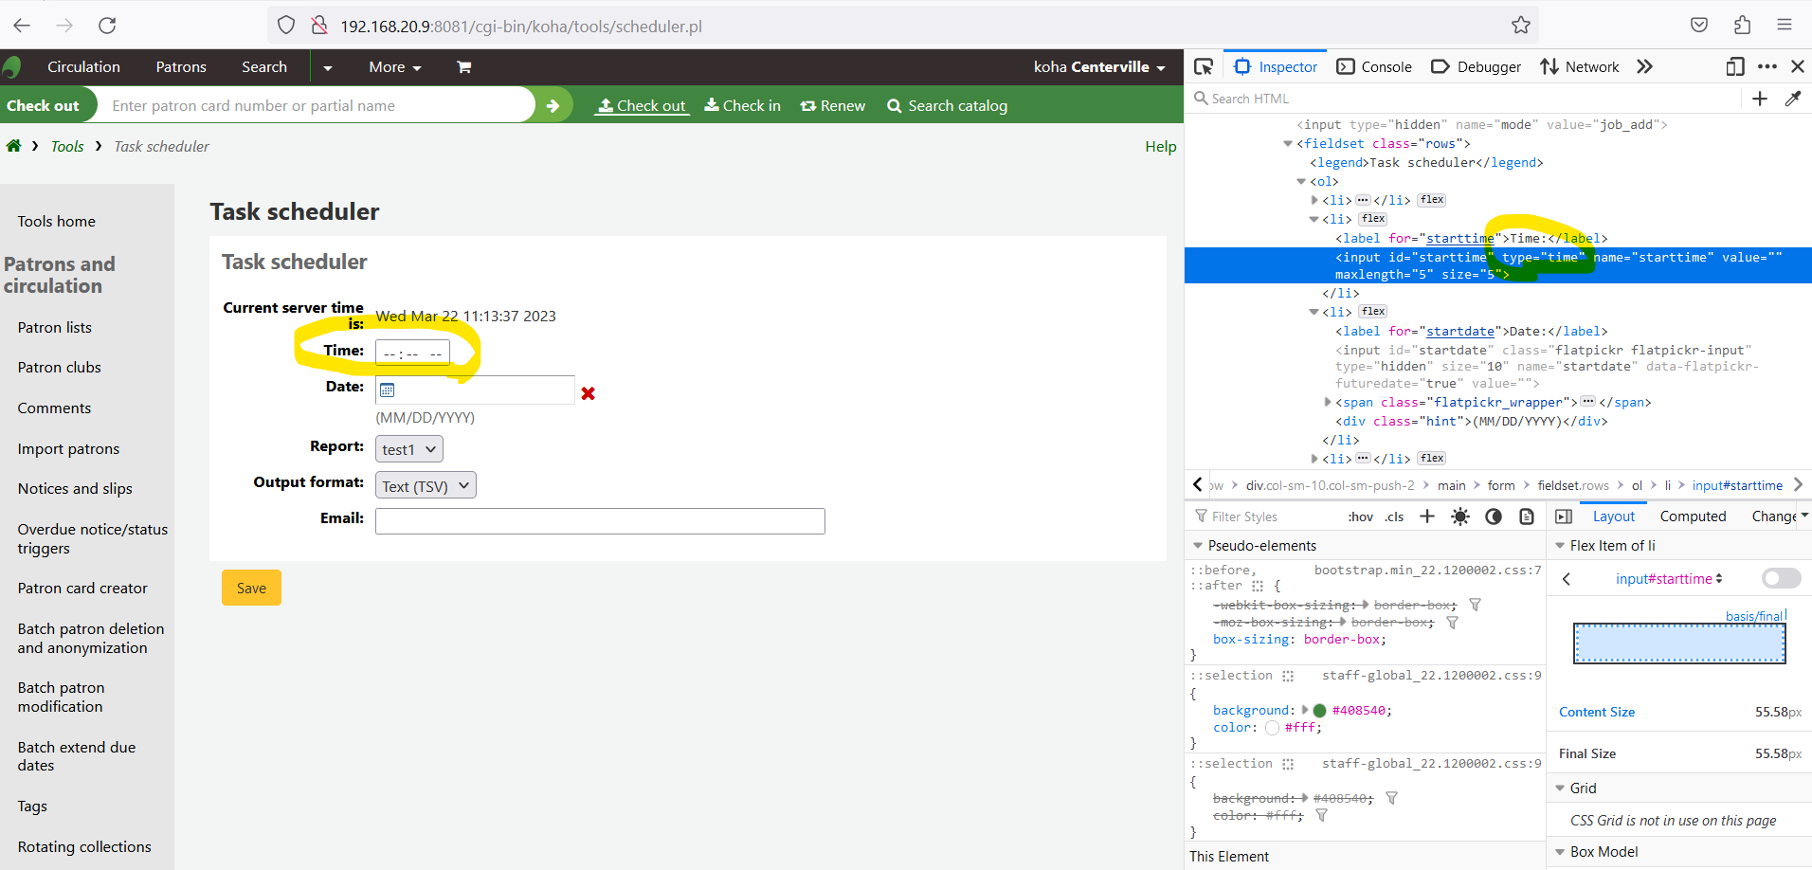The width and height of the screenshot is (1812, 870).
Task: Click the element picker icon in DevTools
Action: tap(1204, 66)
